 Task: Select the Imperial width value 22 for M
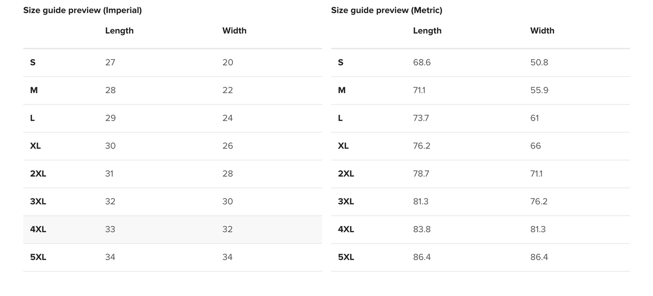228,90
